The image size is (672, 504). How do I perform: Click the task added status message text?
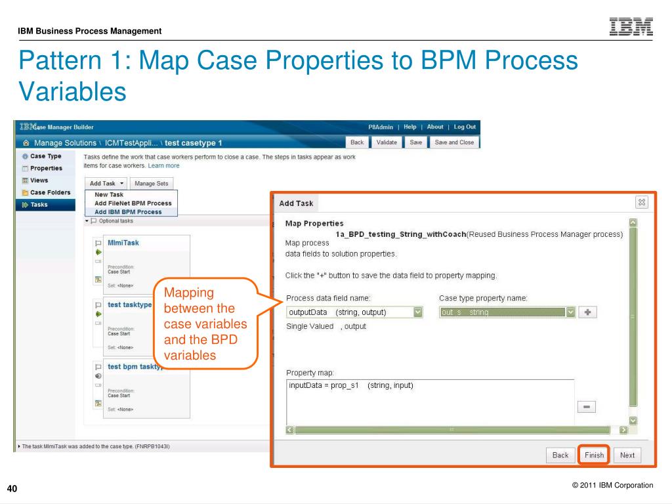point(96,446)
